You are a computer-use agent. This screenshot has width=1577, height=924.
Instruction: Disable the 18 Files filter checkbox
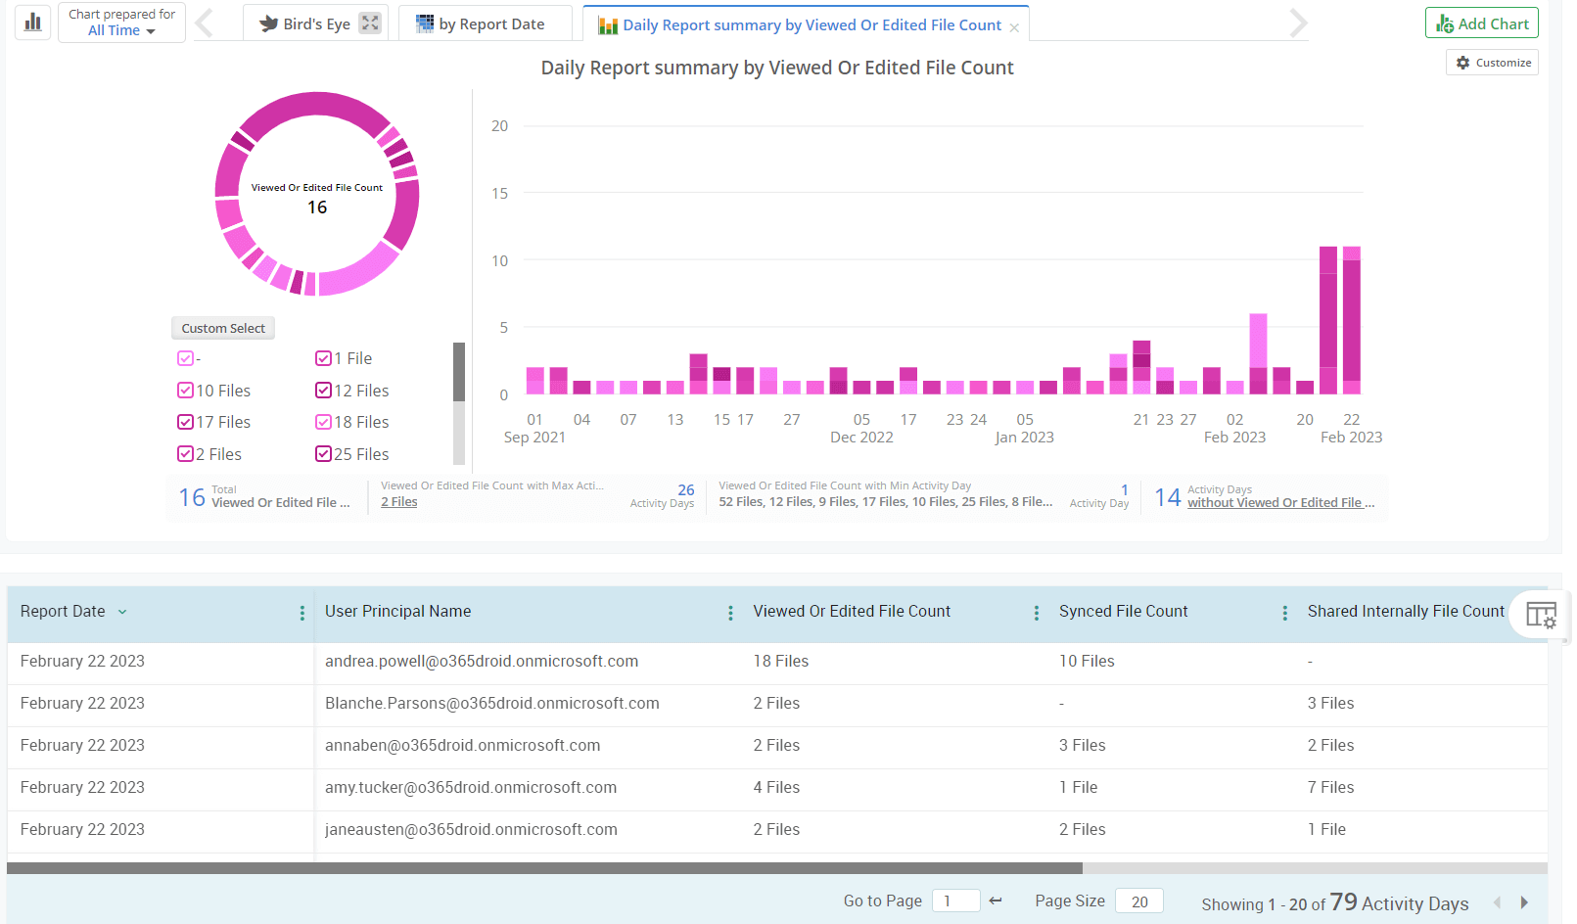point(323,422)
